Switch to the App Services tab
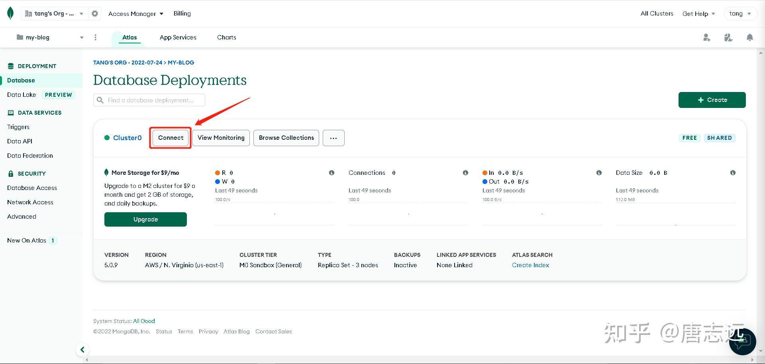 coord(178,37)
